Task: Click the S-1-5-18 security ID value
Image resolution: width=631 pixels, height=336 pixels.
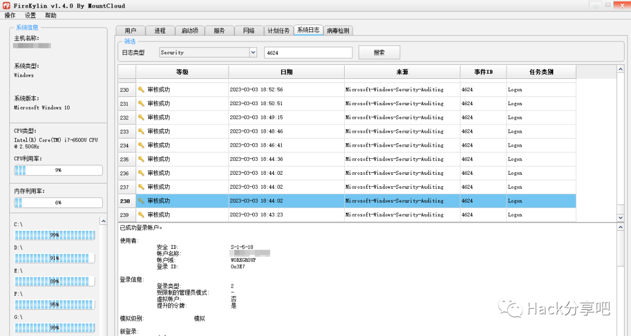Action: 242,247
